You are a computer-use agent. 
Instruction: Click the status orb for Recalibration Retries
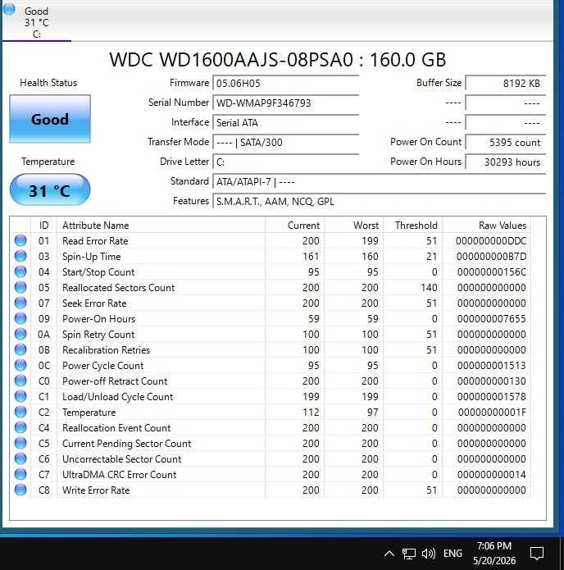tap(20, 349)
